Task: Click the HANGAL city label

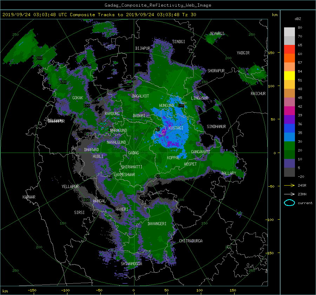Action: 99,201
